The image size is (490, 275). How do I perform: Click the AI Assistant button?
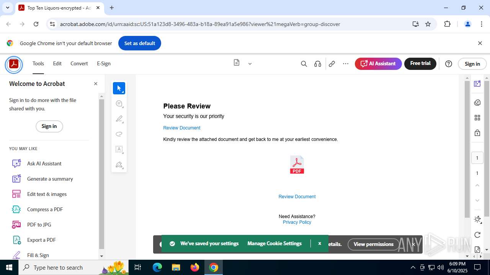(x=378, y=64)
